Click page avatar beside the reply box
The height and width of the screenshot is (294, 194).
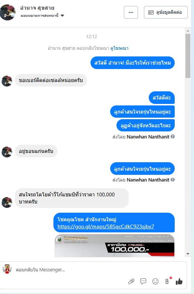tap(7, 269)
